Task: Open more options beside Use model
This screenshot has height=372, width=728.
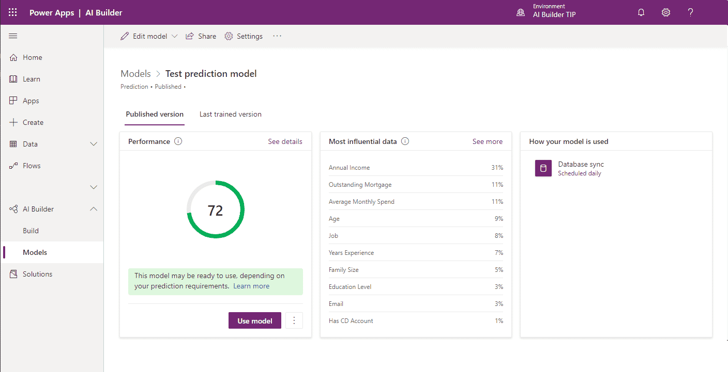Action: pyautogui.click(x=294, y=320)
